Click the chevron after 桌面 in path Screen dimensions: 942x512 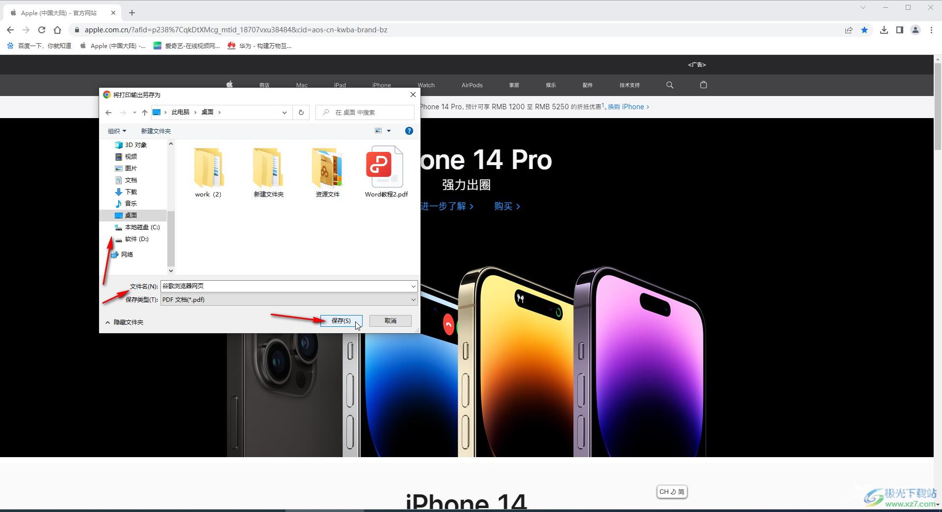(x=219, y=112)
